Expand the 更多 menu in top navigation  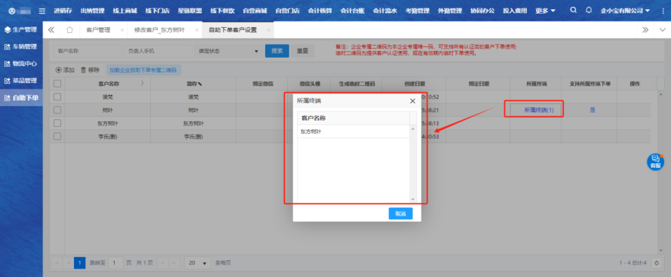545,11
